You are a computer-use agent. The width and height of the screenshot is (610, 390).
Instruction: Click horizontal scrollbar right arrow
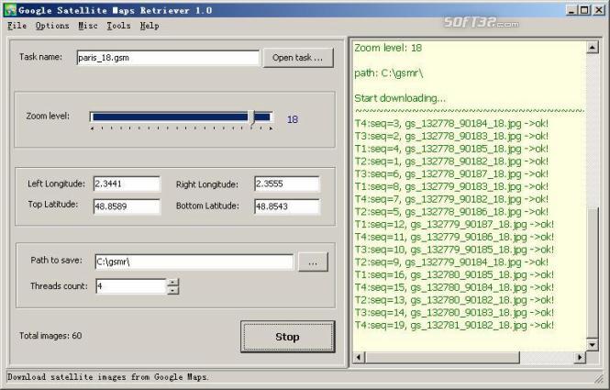click(x=580, y=357)
